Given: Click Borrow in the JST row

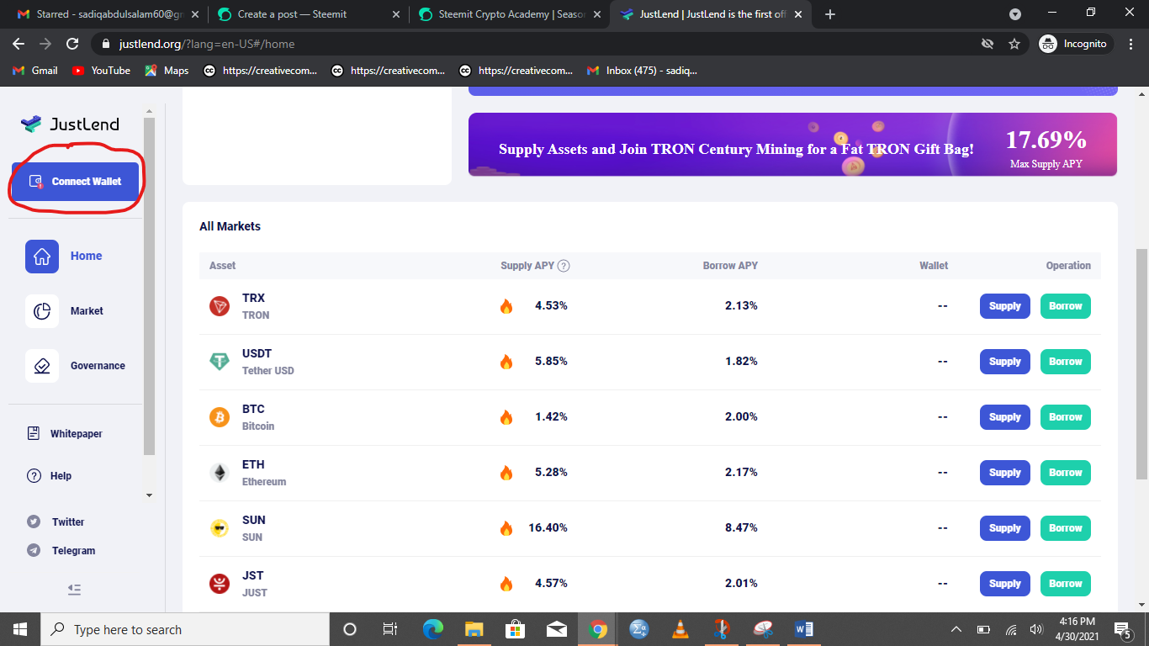Looking at the screenshot, I should (1066, 584).
